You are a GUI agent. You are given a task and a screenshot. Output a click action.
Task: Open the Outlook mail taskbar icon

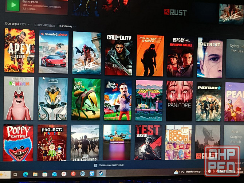[x=54, y=174]
